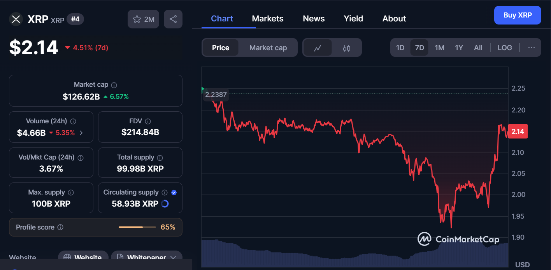
Task: Expand the Whitepaper dropdown arrow
Action: tap(173, 258)
